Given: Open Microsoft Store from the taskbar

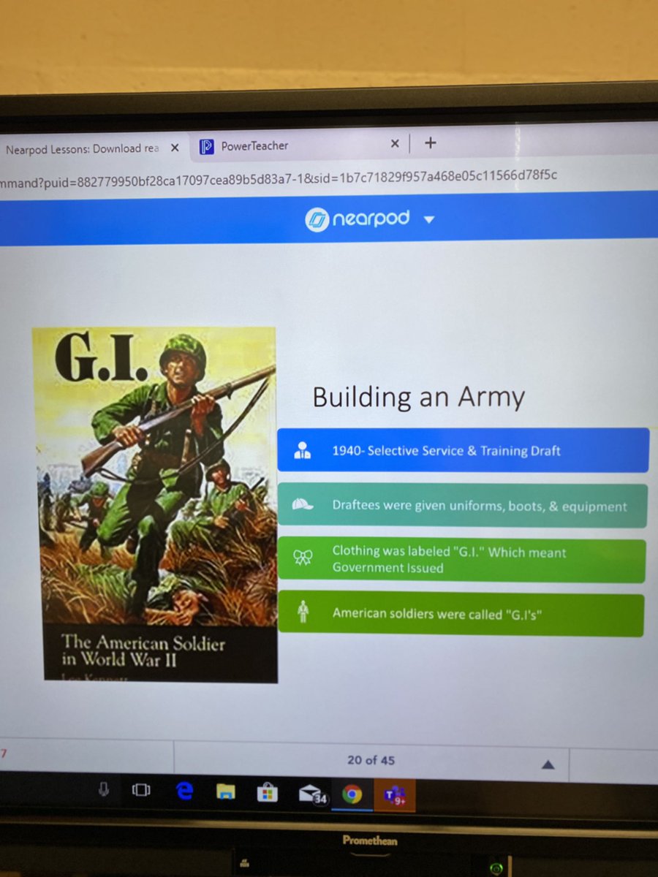Looking at the screenshot, I should tap(268, 793).
